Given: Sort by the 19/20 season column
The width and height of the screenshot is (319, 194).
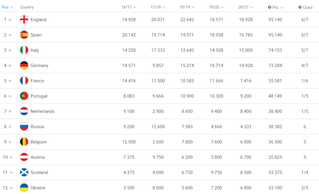Looking at the screenshot, I should (x=216, y=7).
